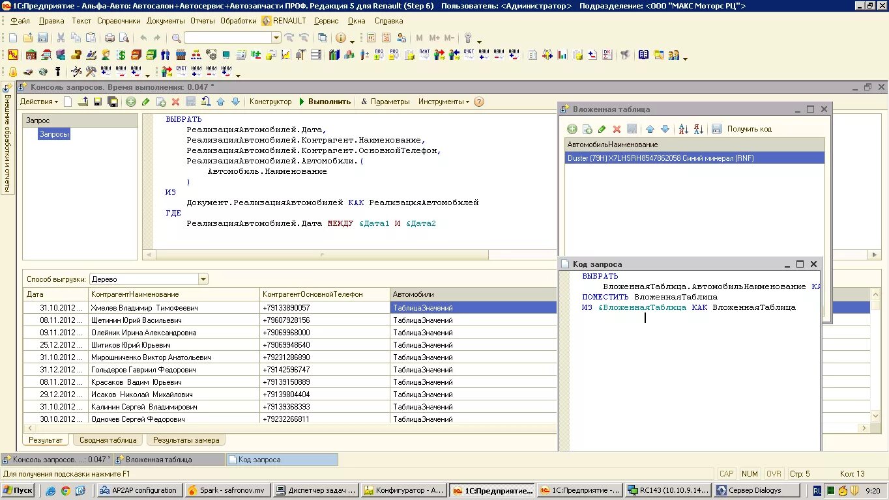Switch to the Сводная таблица tab
The width and height of the screenshot is (889, 500).
coord(108,440)
